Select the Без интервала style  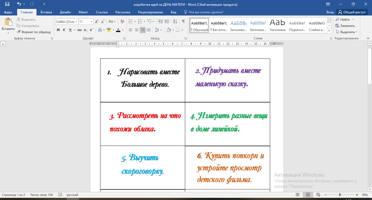(219, 26)
